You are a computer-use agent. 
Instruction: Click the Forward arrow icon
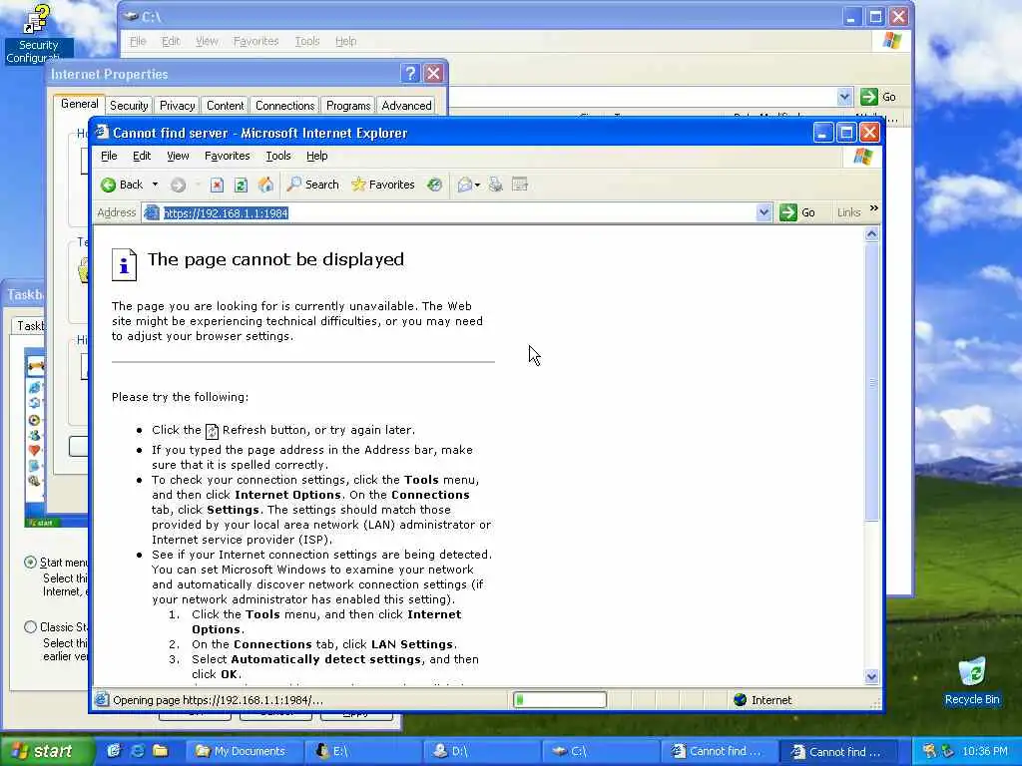click(x=178, y=186)
